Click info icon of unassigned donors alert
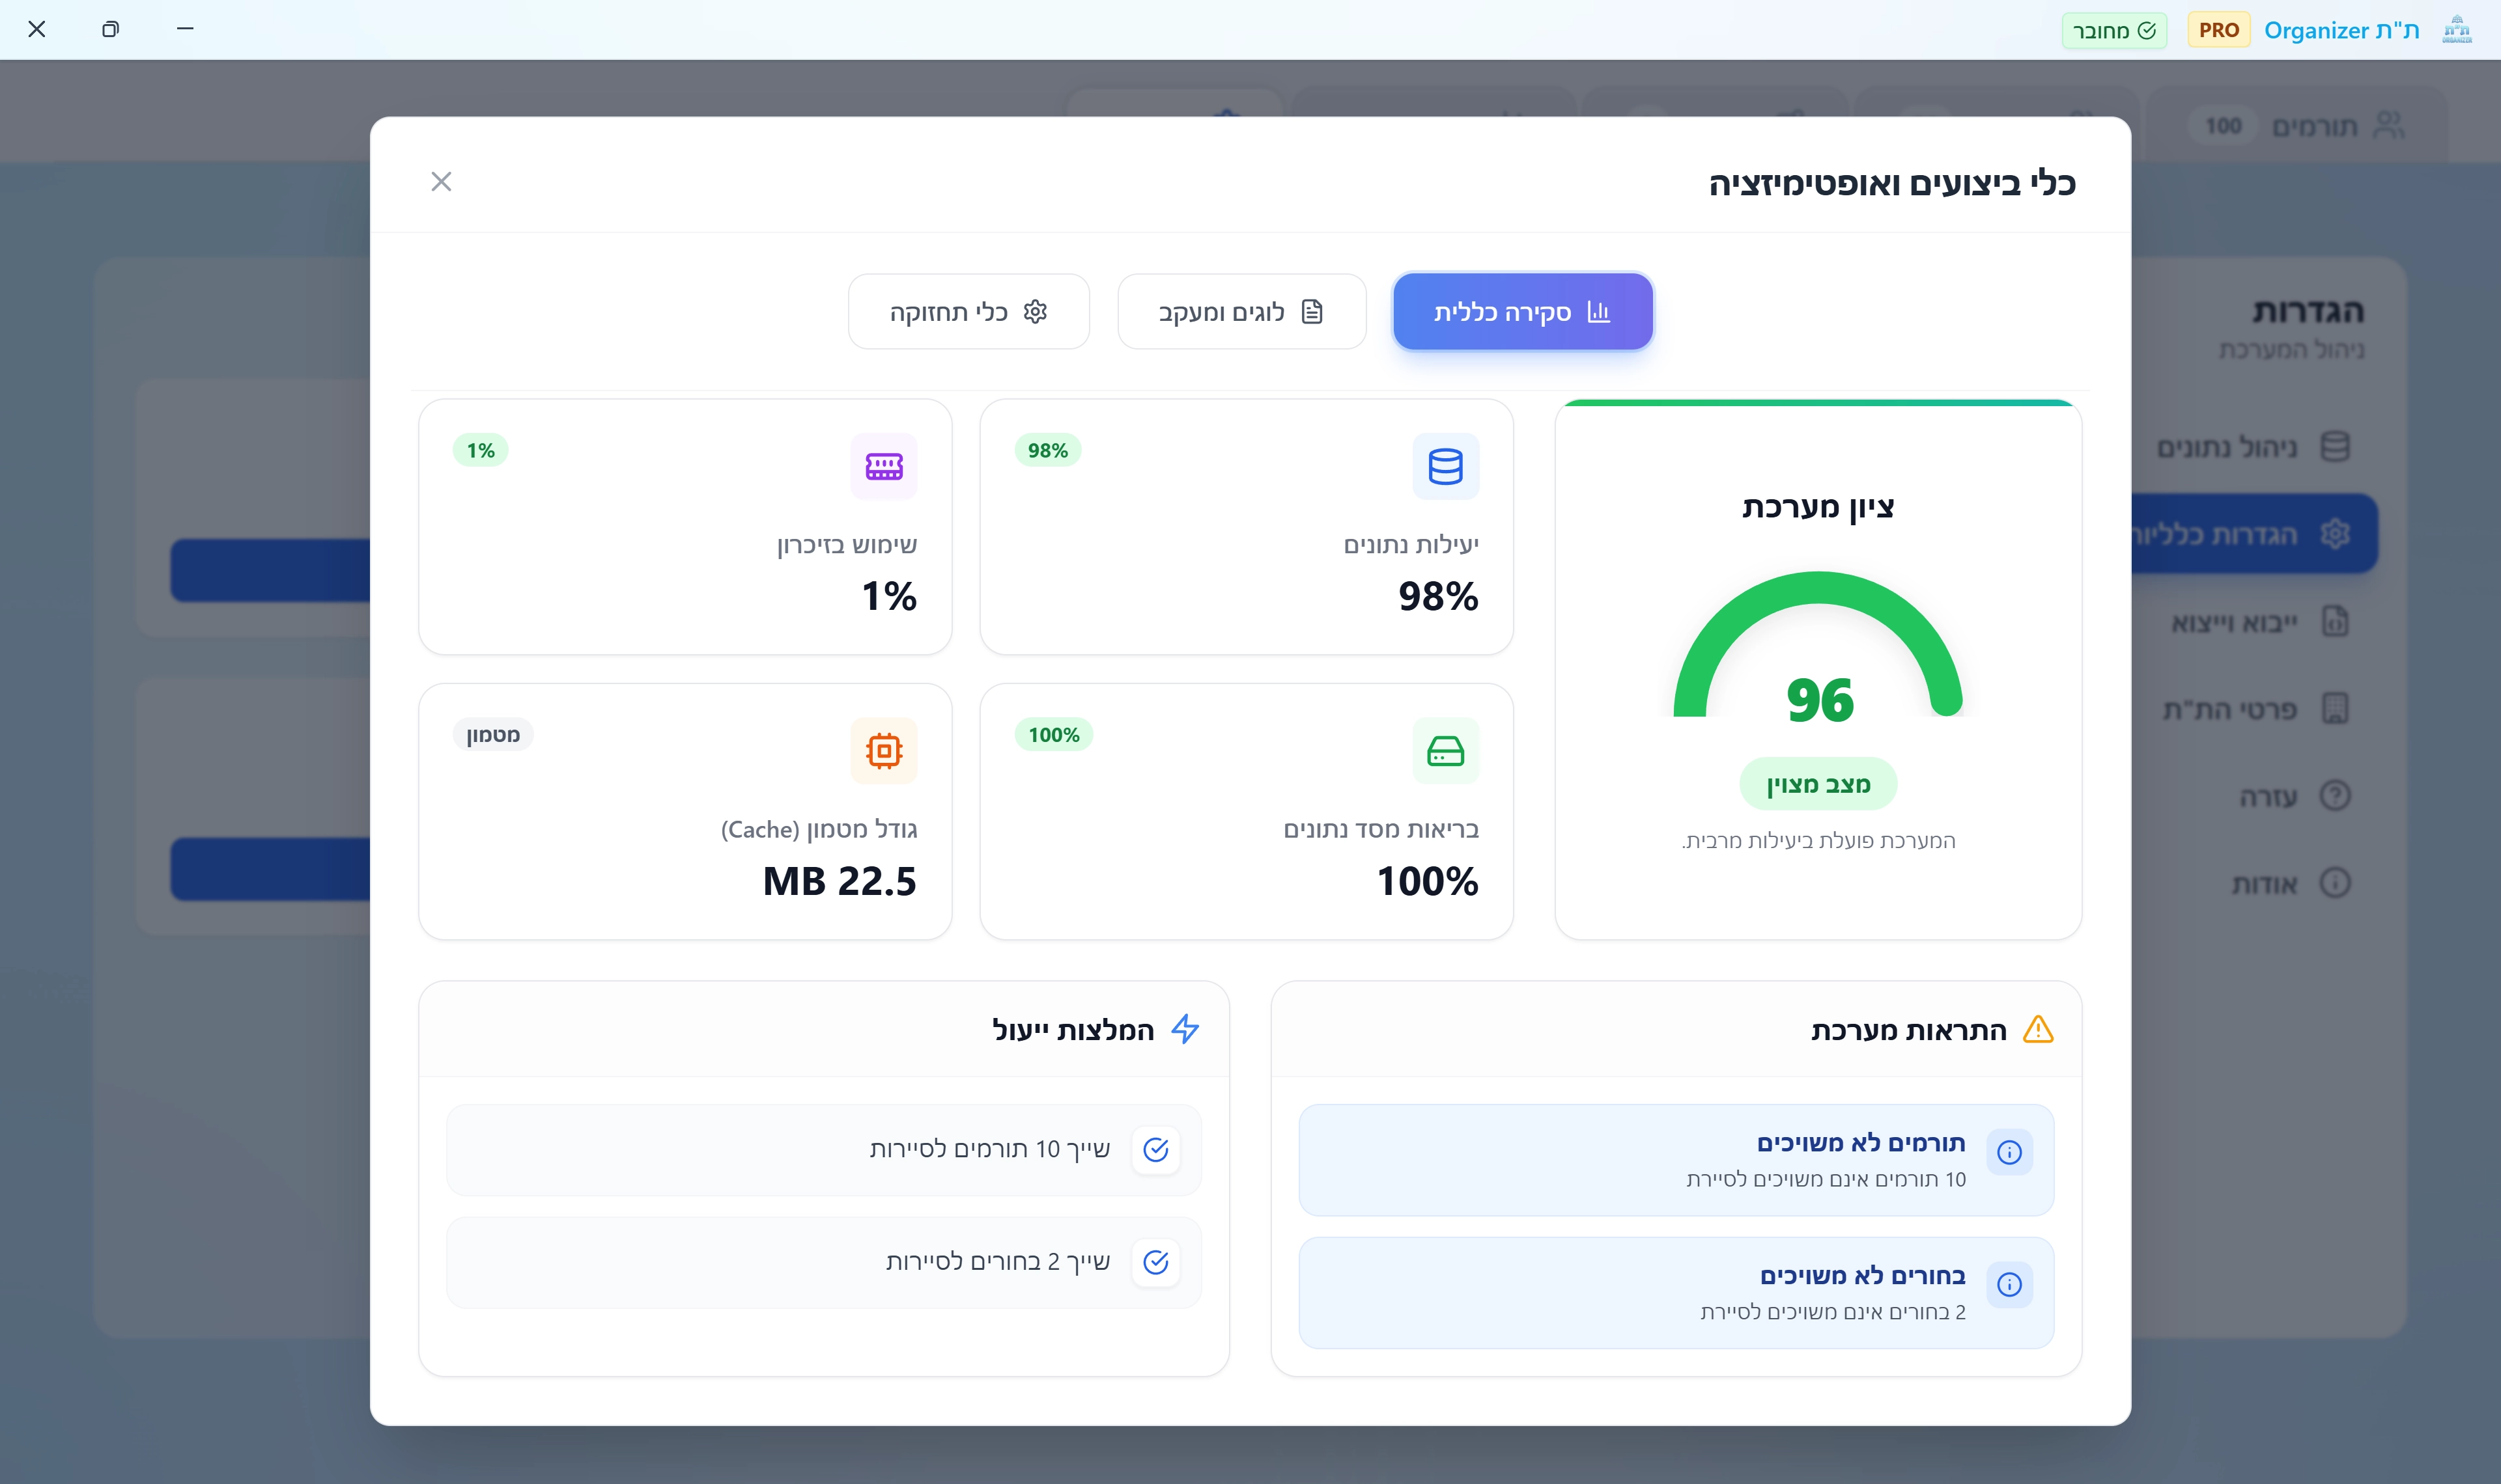The image size is (2501, 1484). (2009, 1152)
